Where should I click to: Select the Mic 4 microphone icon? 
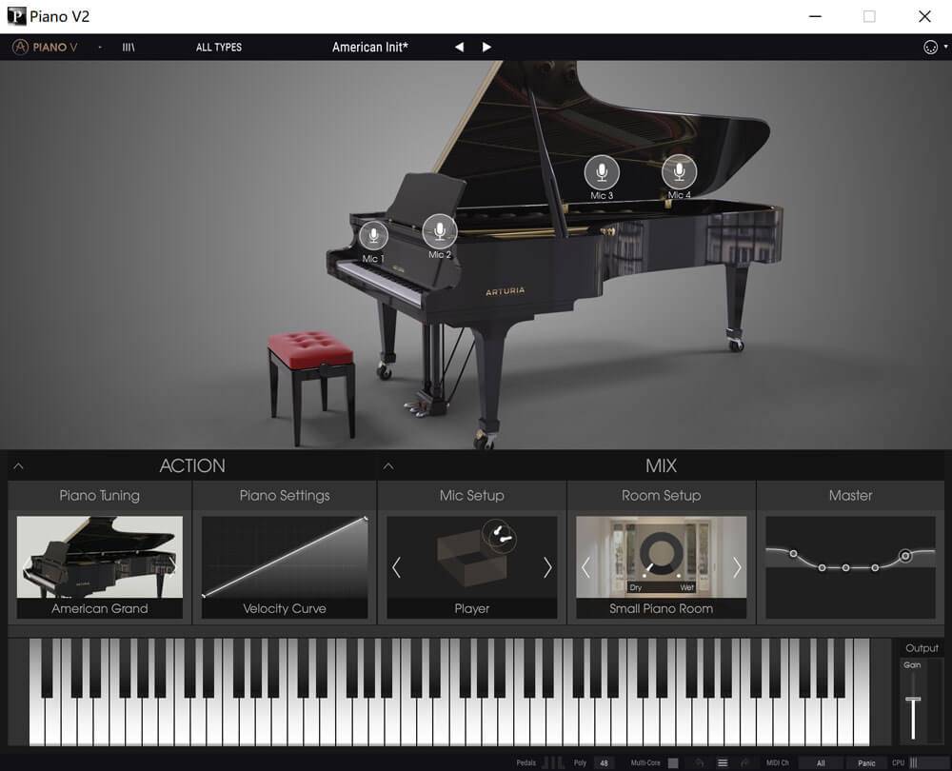tap(679, 171)
